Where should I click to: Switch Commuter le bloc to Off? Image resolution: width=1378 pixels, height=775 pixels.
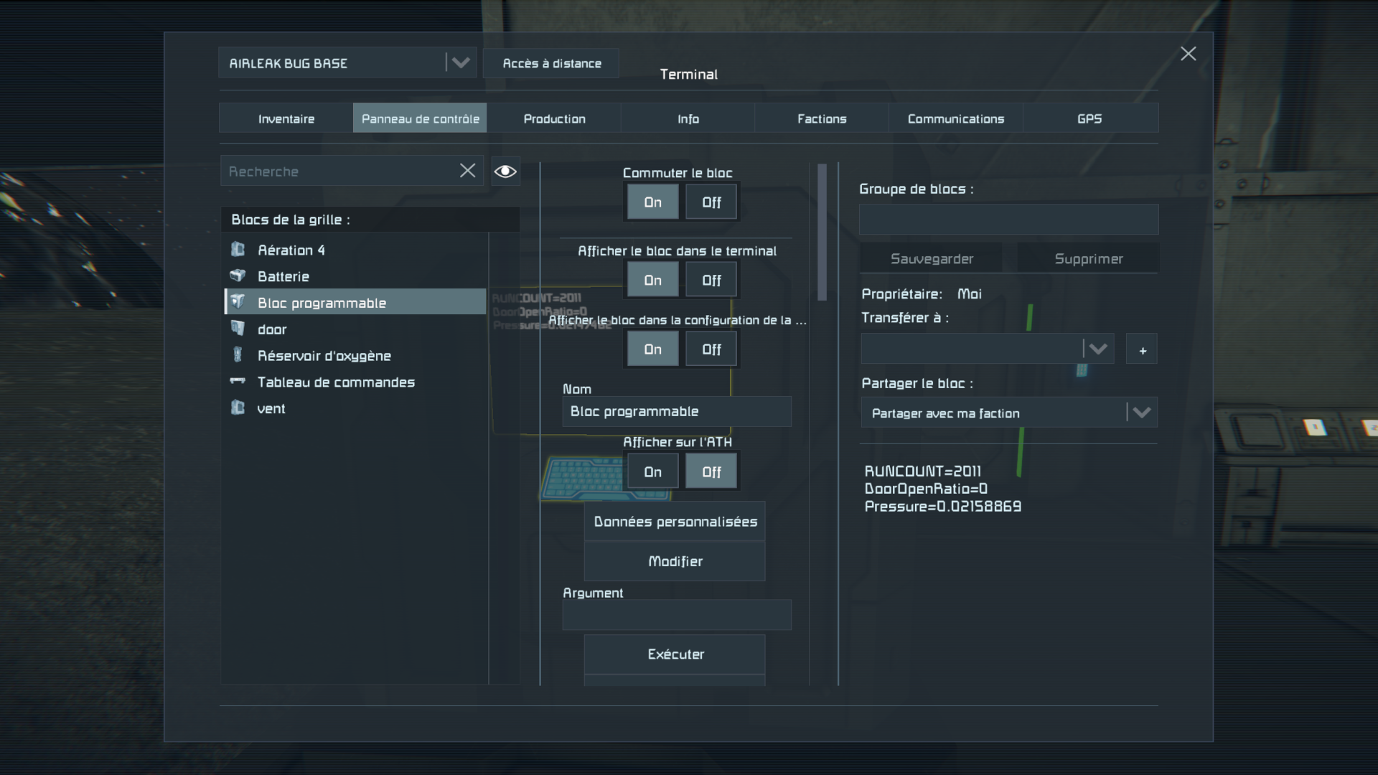(x=711, y=202)
